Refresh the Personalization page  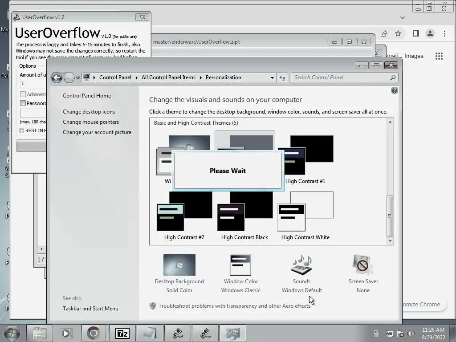pos(282,77)
